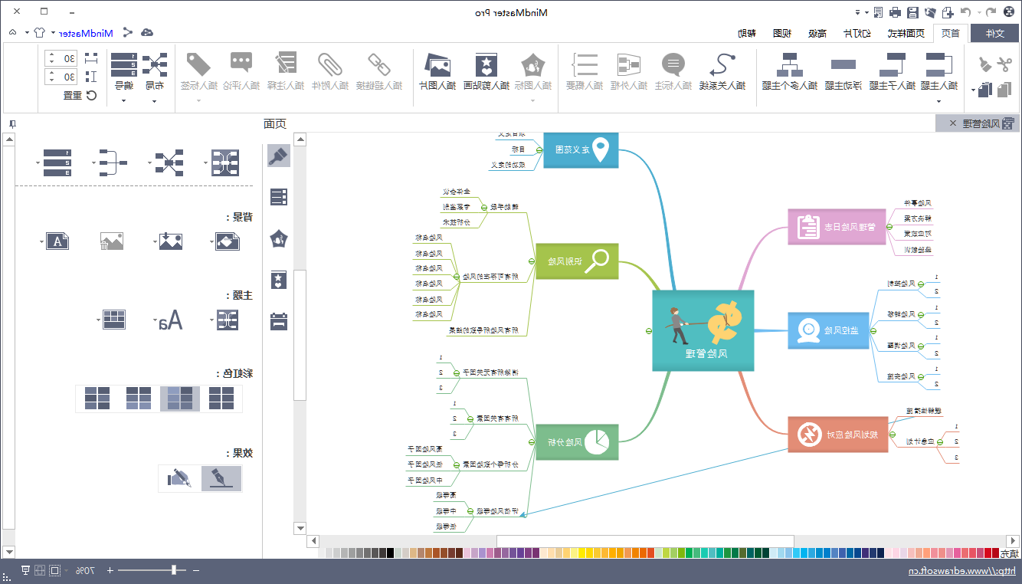The height and width of the screenshot is (584, 1022).
Task: Open the watermark dropdown under 背景
Action: pyautogui.click(x=41, y=242)
